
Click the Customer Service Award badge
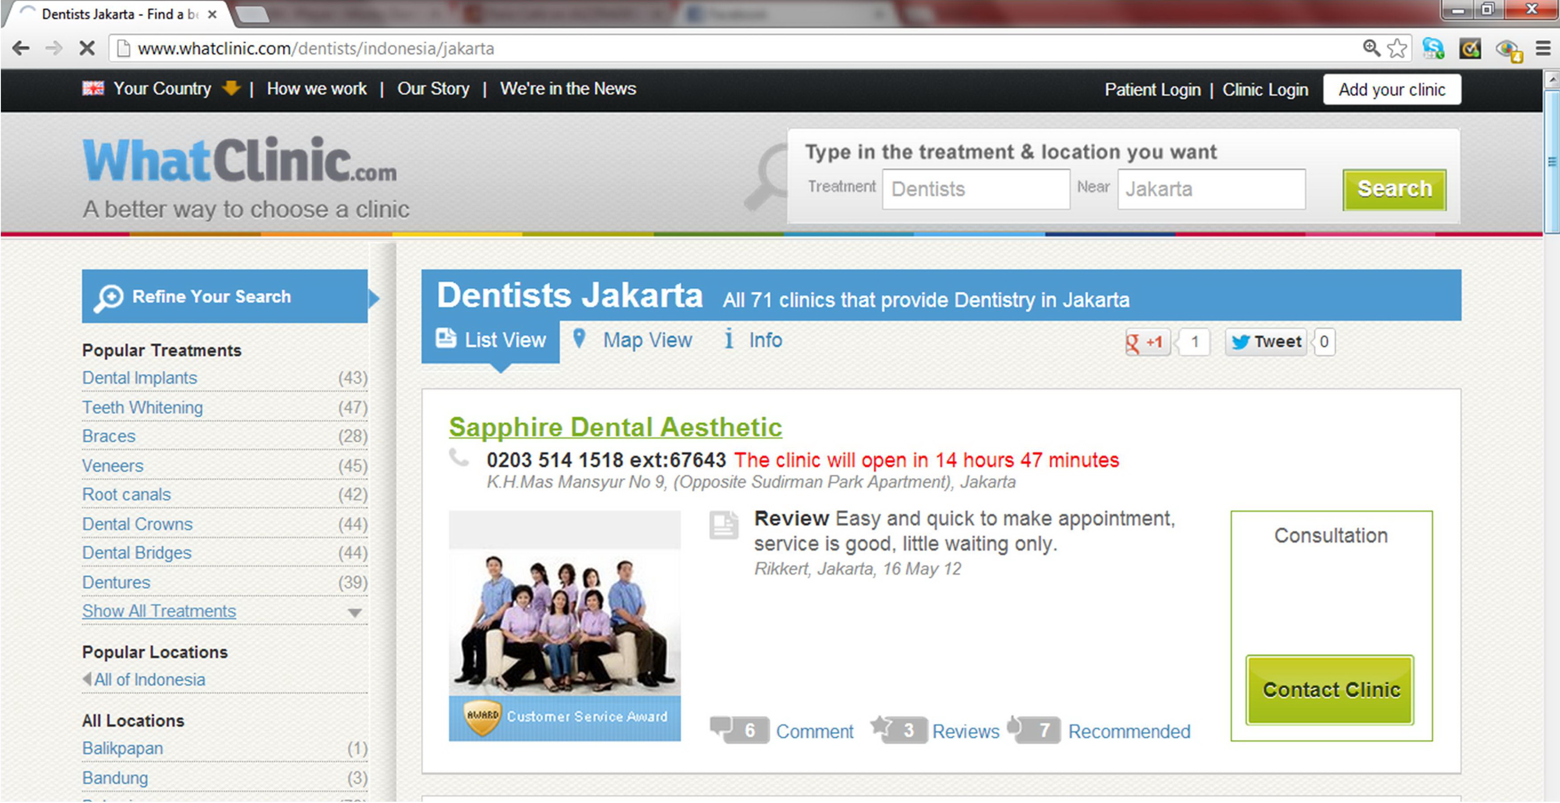pyautogui.click(x=564, y=718)
